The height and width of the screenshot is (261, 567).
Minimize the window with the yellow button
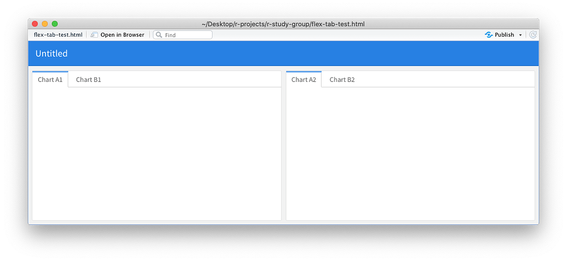coord(45,24)
